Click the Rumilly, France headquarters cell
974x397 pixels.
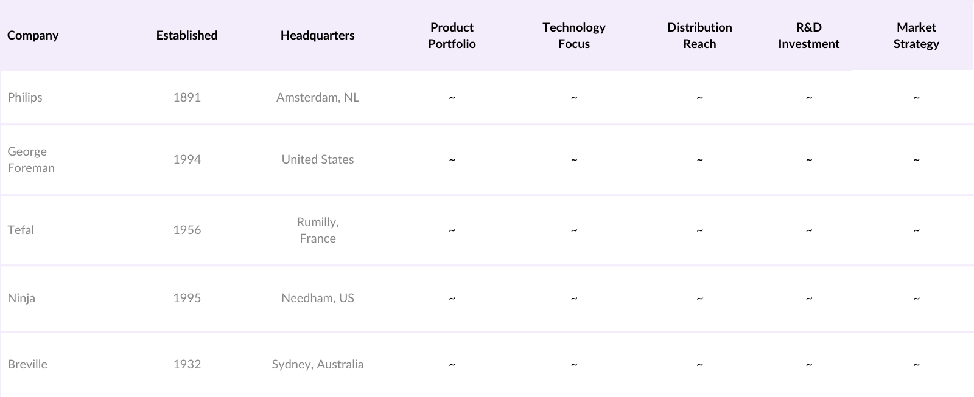[x=317, y=230]
